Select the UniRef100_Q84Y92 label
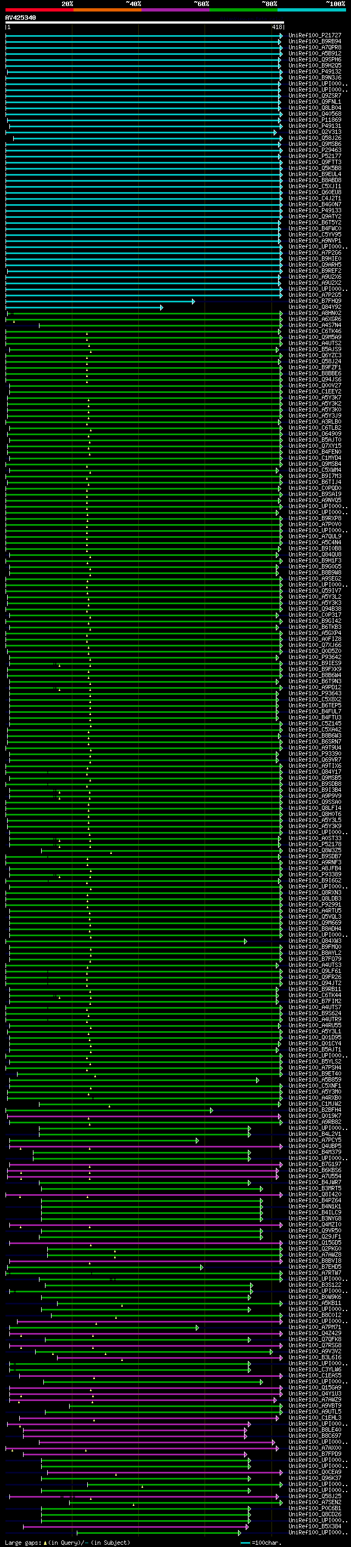 click(314, 307)
